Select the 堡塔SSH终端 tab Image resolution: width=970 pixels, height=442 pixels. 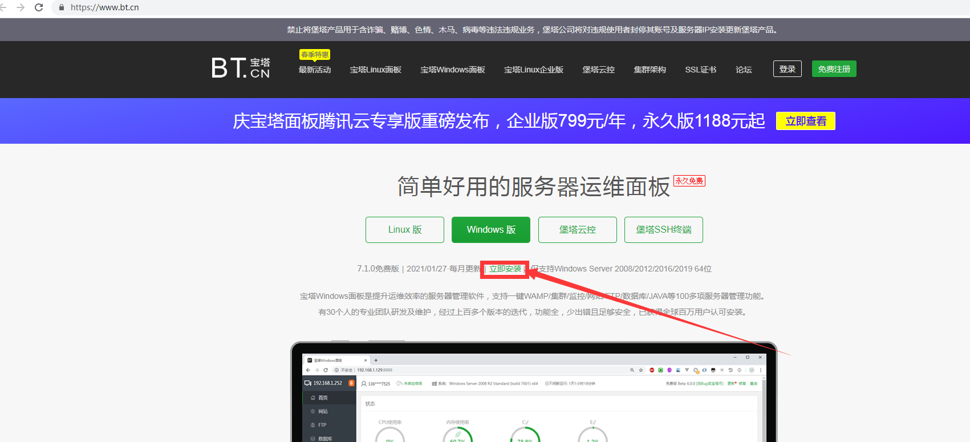pos(664,230)
